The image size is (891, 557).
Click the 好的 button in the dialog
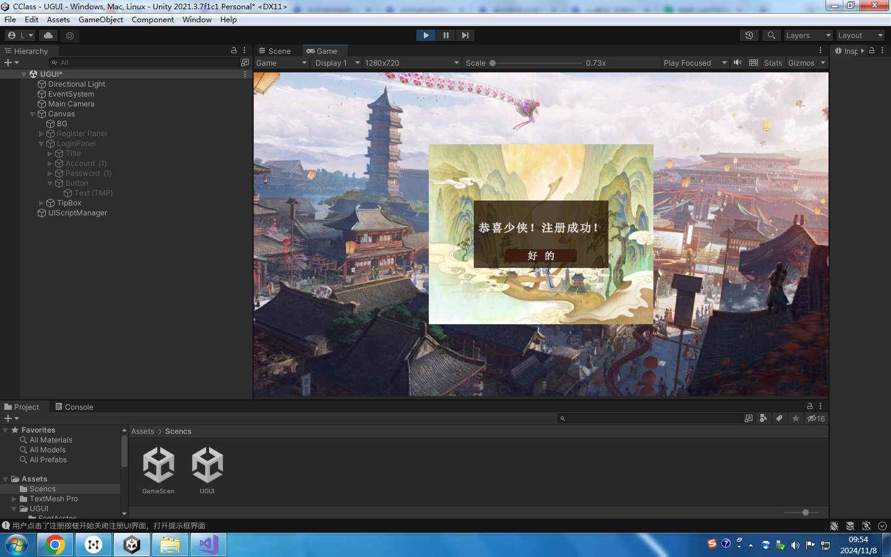(x=541, y=256)
